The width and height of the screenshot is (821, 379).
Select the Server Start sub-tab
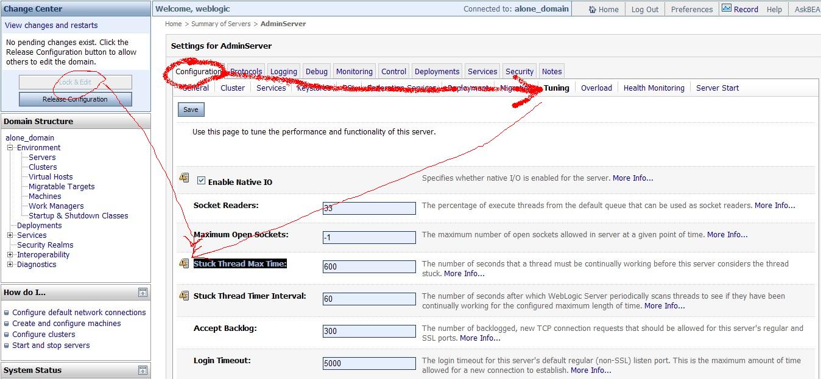coord(717,88)
